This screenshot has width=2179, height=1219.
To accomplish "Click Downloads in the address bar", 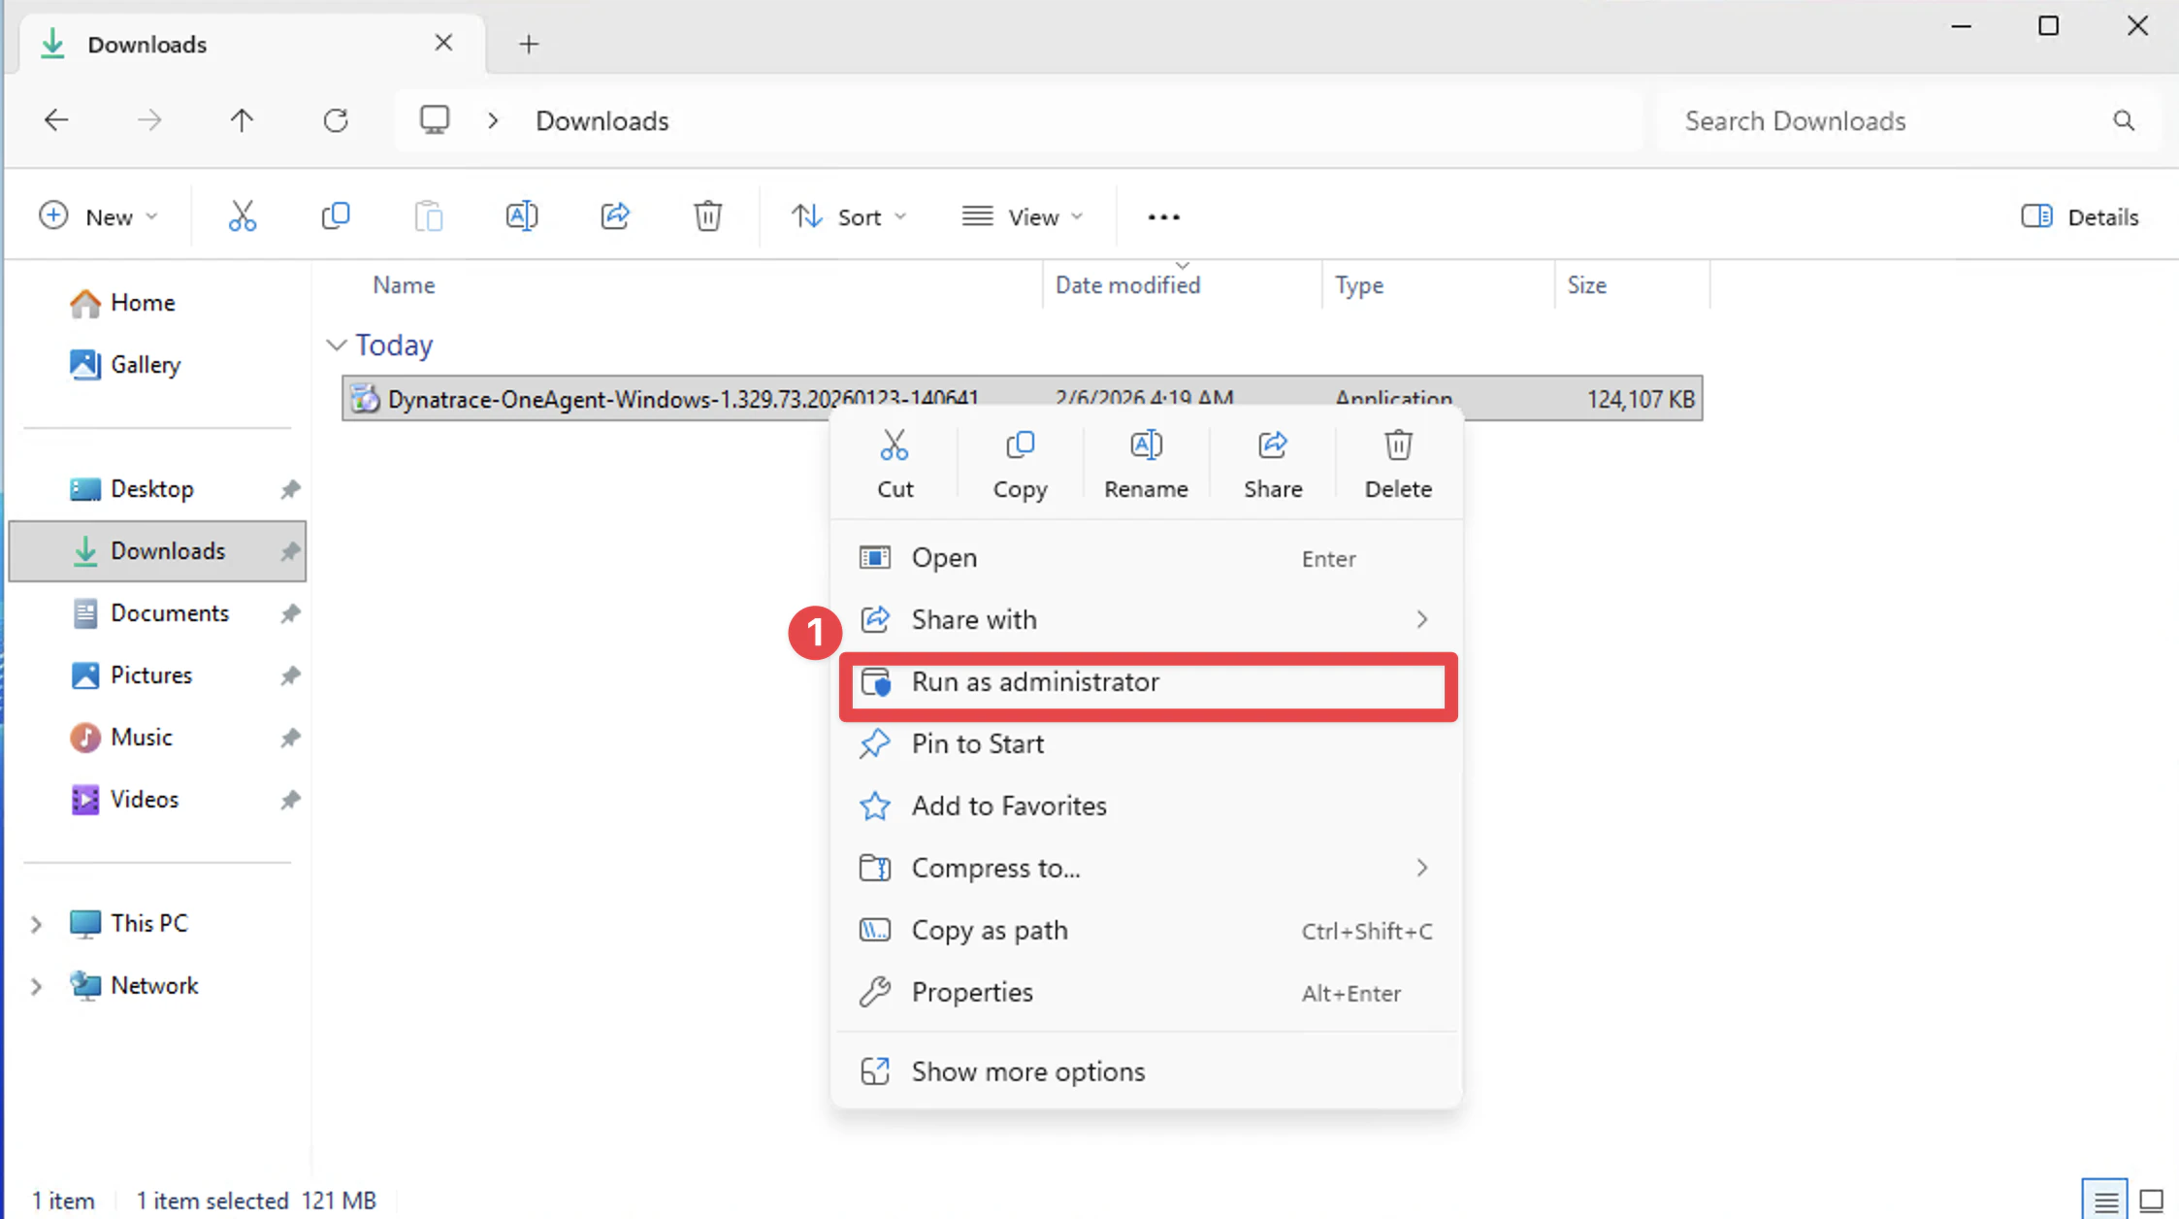I will pos(602,121).
